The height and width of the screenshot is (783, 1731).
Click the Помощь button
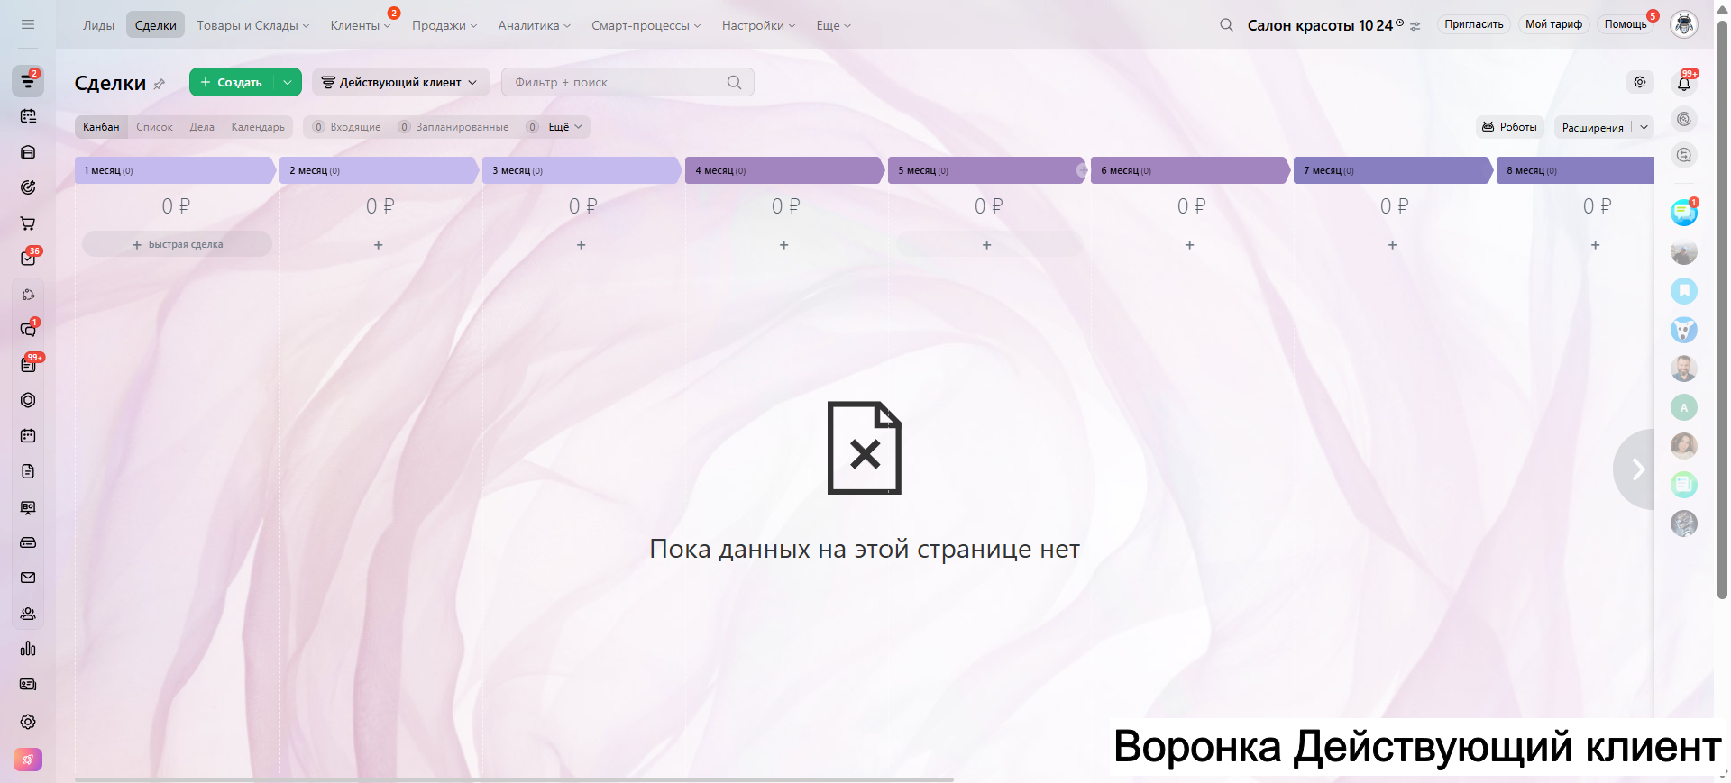1626,24
